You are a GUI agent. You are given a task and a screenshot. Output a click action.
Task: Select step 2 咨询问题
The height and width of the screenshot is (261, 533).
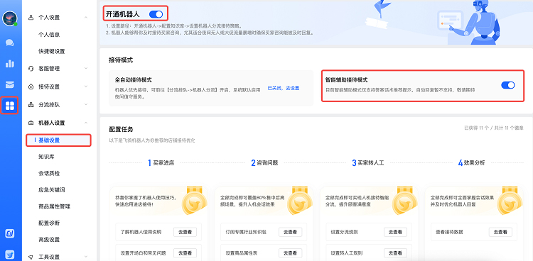264,163
